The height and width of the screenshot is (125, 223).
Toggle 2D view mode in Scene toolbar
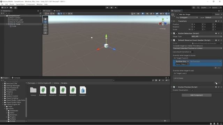(x=138, y=14)
